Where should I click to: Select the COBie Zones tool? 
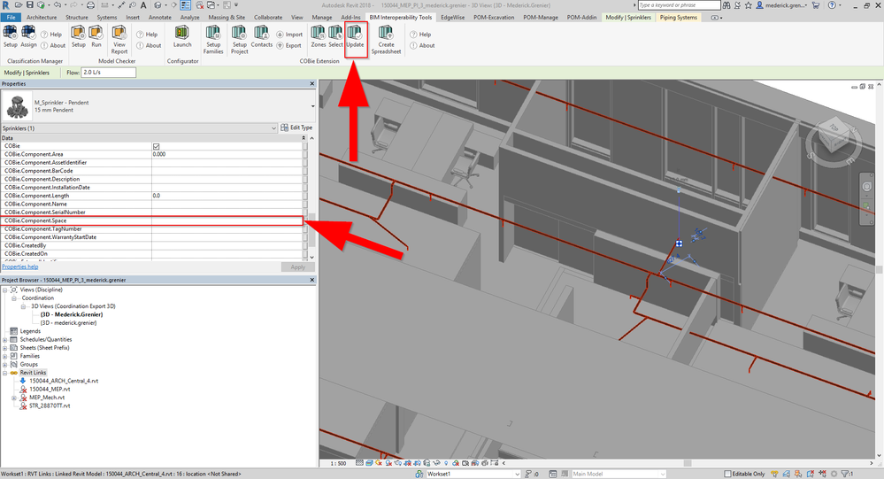tap(318, 36)
